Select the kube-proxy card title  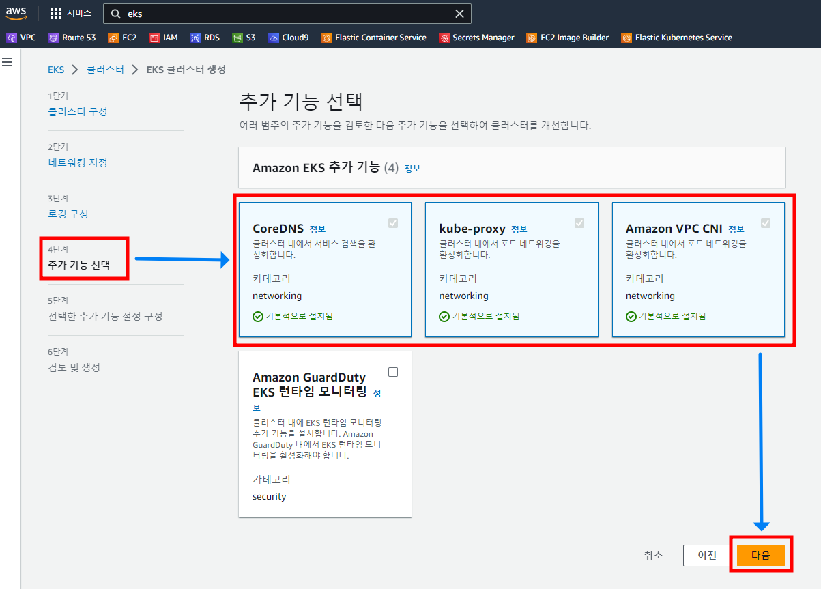[472, 229]
